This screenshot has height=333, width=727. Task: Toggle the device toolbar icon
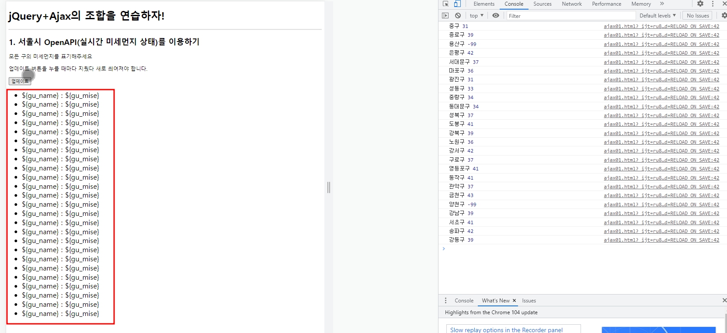point(457,4)
